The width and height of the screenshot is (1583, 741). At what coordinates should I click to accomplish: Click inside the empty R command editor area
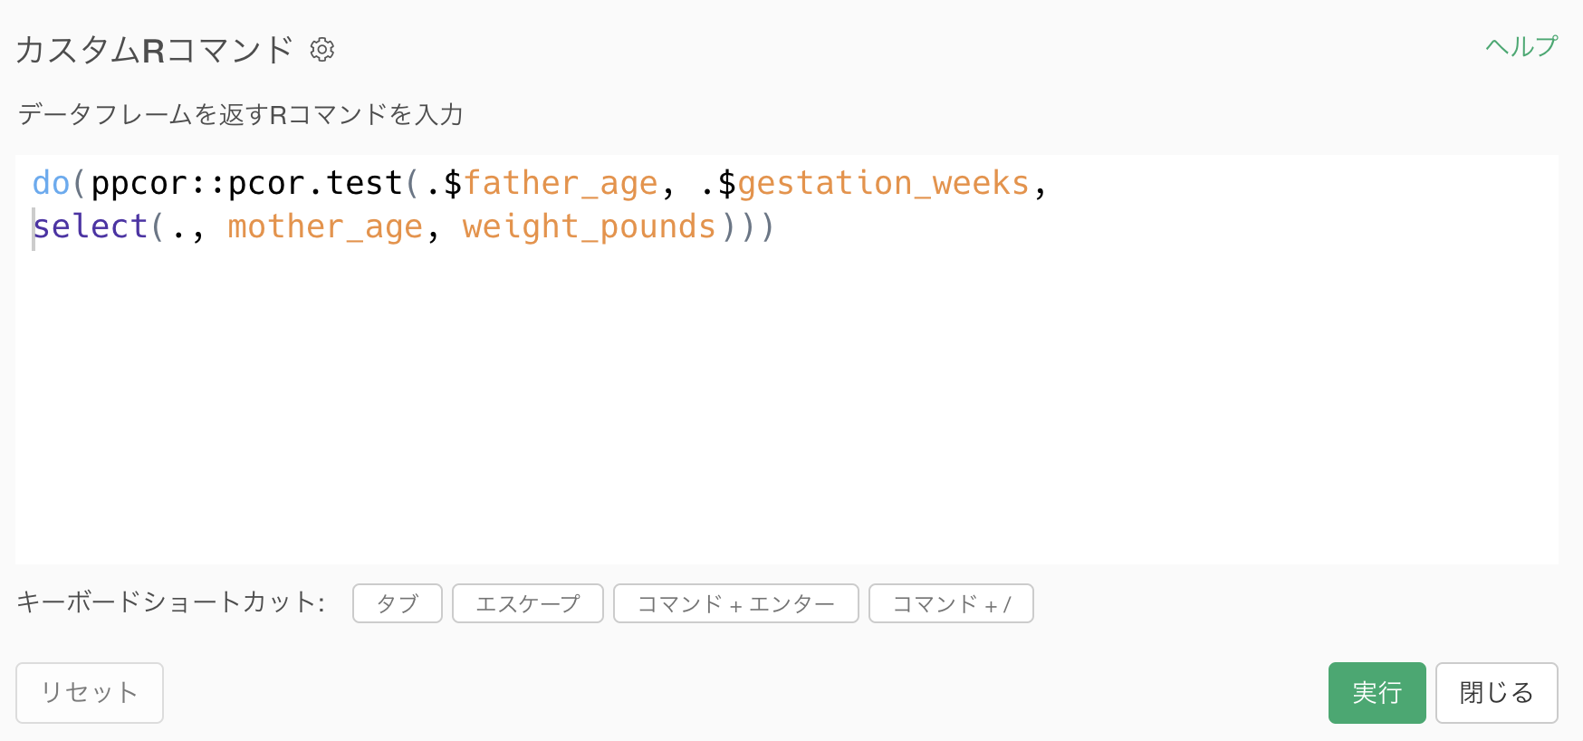pyautogui.click(x=787, y=399)
